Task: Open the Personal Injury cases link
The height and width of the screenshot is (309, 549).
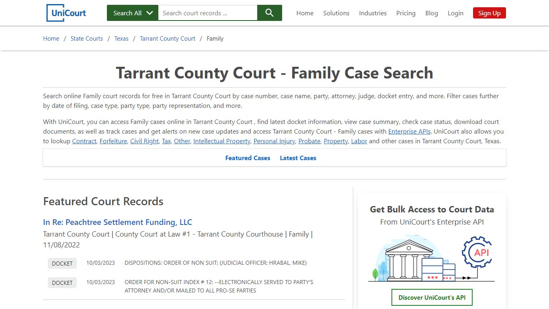Action: click(x=274, y=141)
